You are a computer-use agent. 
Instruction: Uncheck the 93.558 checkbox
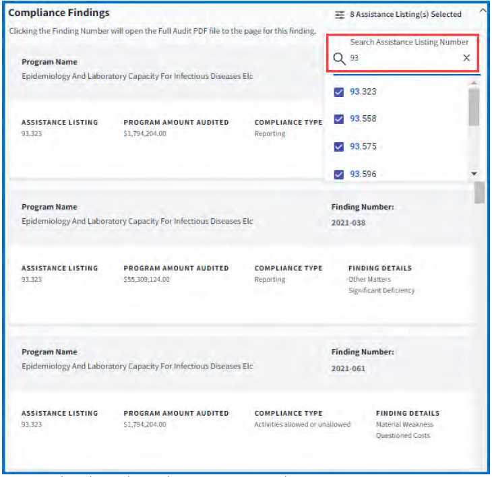[339, 119]
